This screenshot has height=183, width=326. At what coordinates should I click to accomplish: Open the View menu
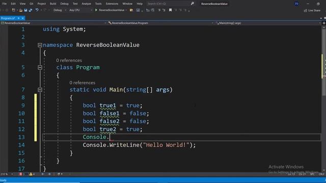(22, 4)
